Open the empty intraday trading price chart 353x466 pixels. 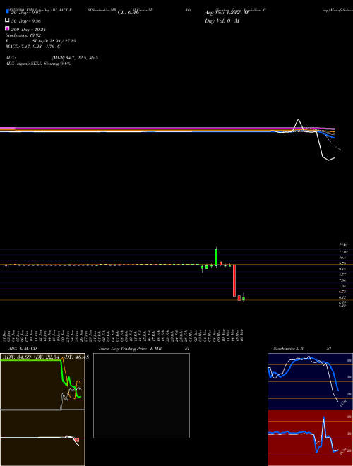click(141, 395)
